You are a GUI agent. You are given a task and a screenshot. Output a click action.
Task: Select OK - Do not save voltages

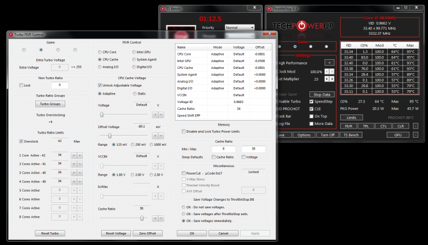[184, 207]
